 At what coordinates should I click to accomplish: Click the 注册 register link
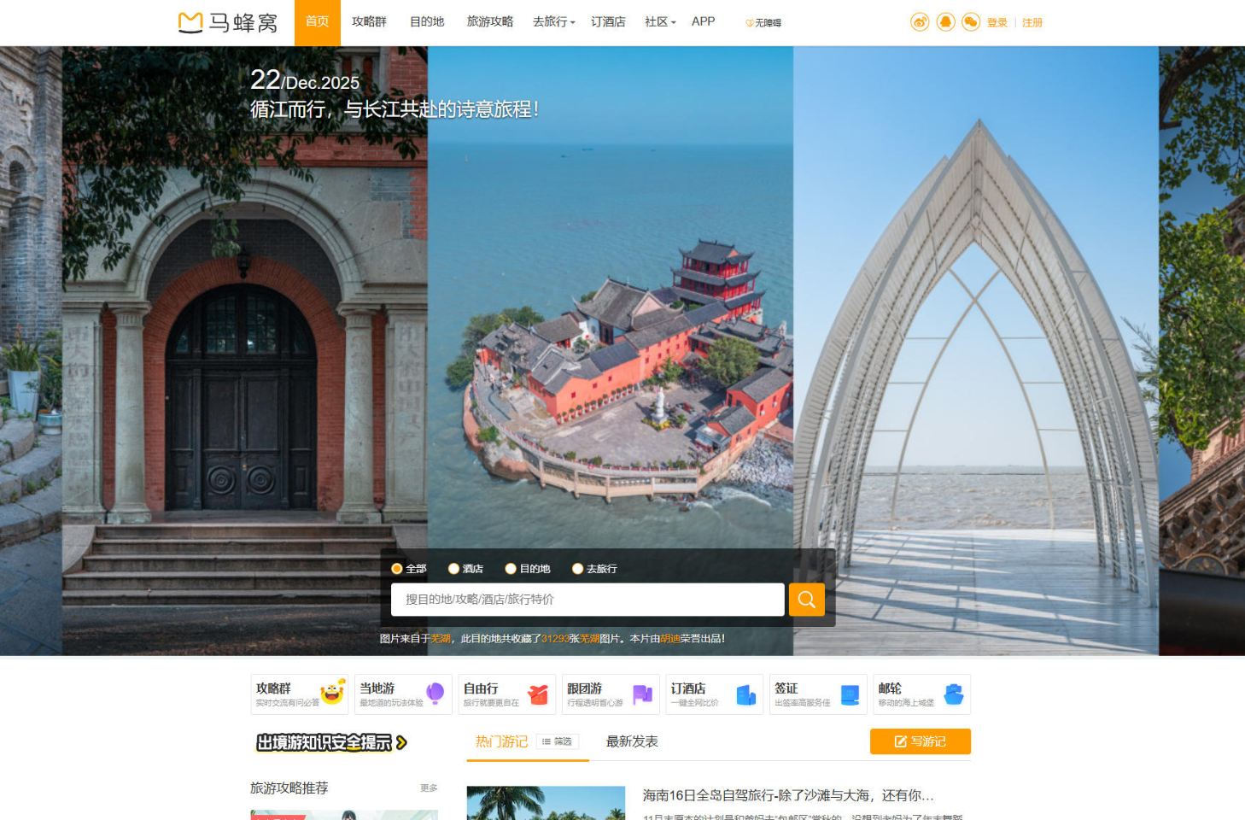pos(1032,23)
